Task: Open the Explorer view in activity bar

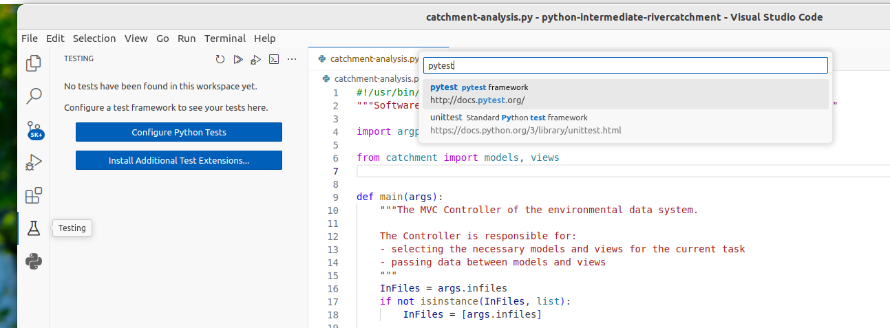Action: (34, 63)
